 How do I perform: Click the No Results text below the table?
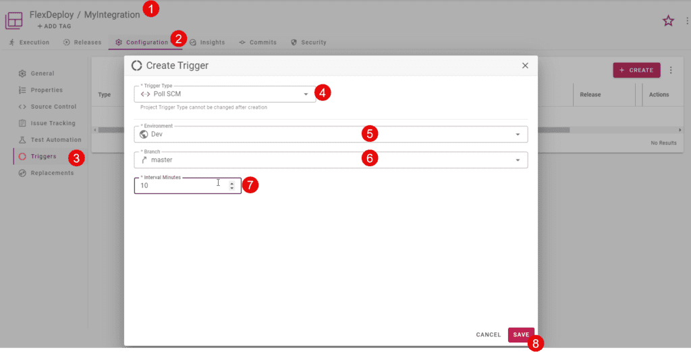[663, 143]
